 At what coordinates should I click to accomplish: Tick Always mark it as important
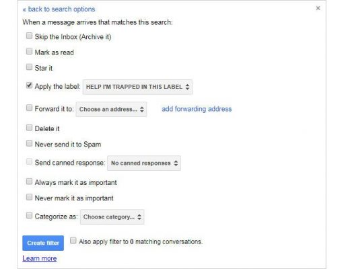[x=29, y=182]
